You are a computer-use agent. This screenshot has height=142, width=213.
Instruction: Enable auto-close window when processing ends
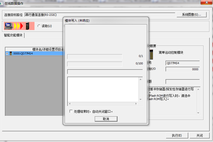[x=71, y=111]
